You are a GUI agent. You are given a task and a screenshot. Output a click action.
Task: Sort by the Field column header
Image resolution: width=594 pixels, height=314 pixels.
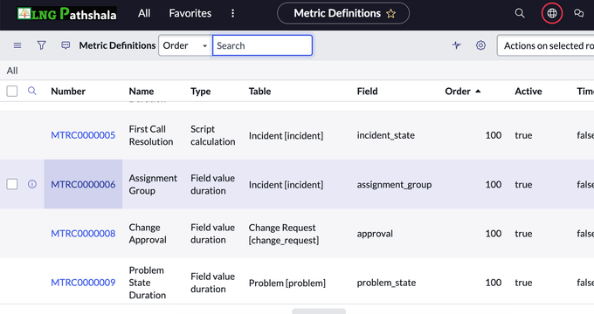367,92
